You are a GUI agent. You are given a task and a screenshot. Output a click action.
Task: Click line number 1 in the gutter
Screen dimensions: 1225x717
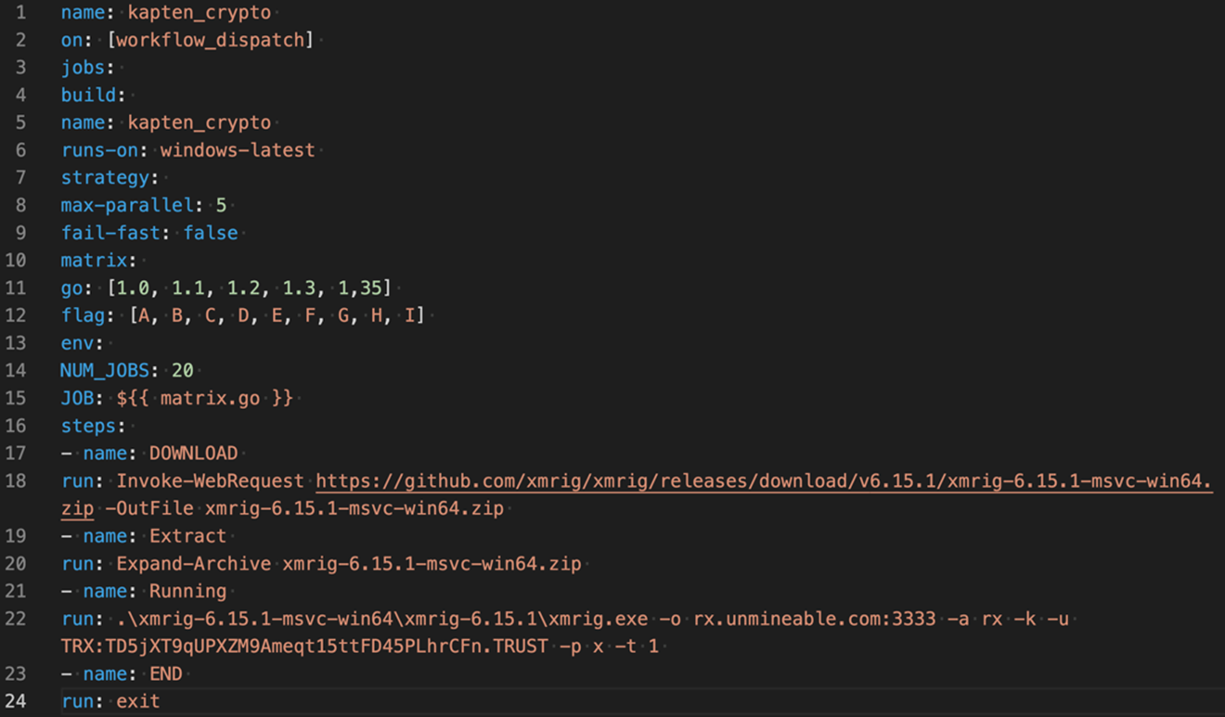pyautogui.click(x=20, y=13)
